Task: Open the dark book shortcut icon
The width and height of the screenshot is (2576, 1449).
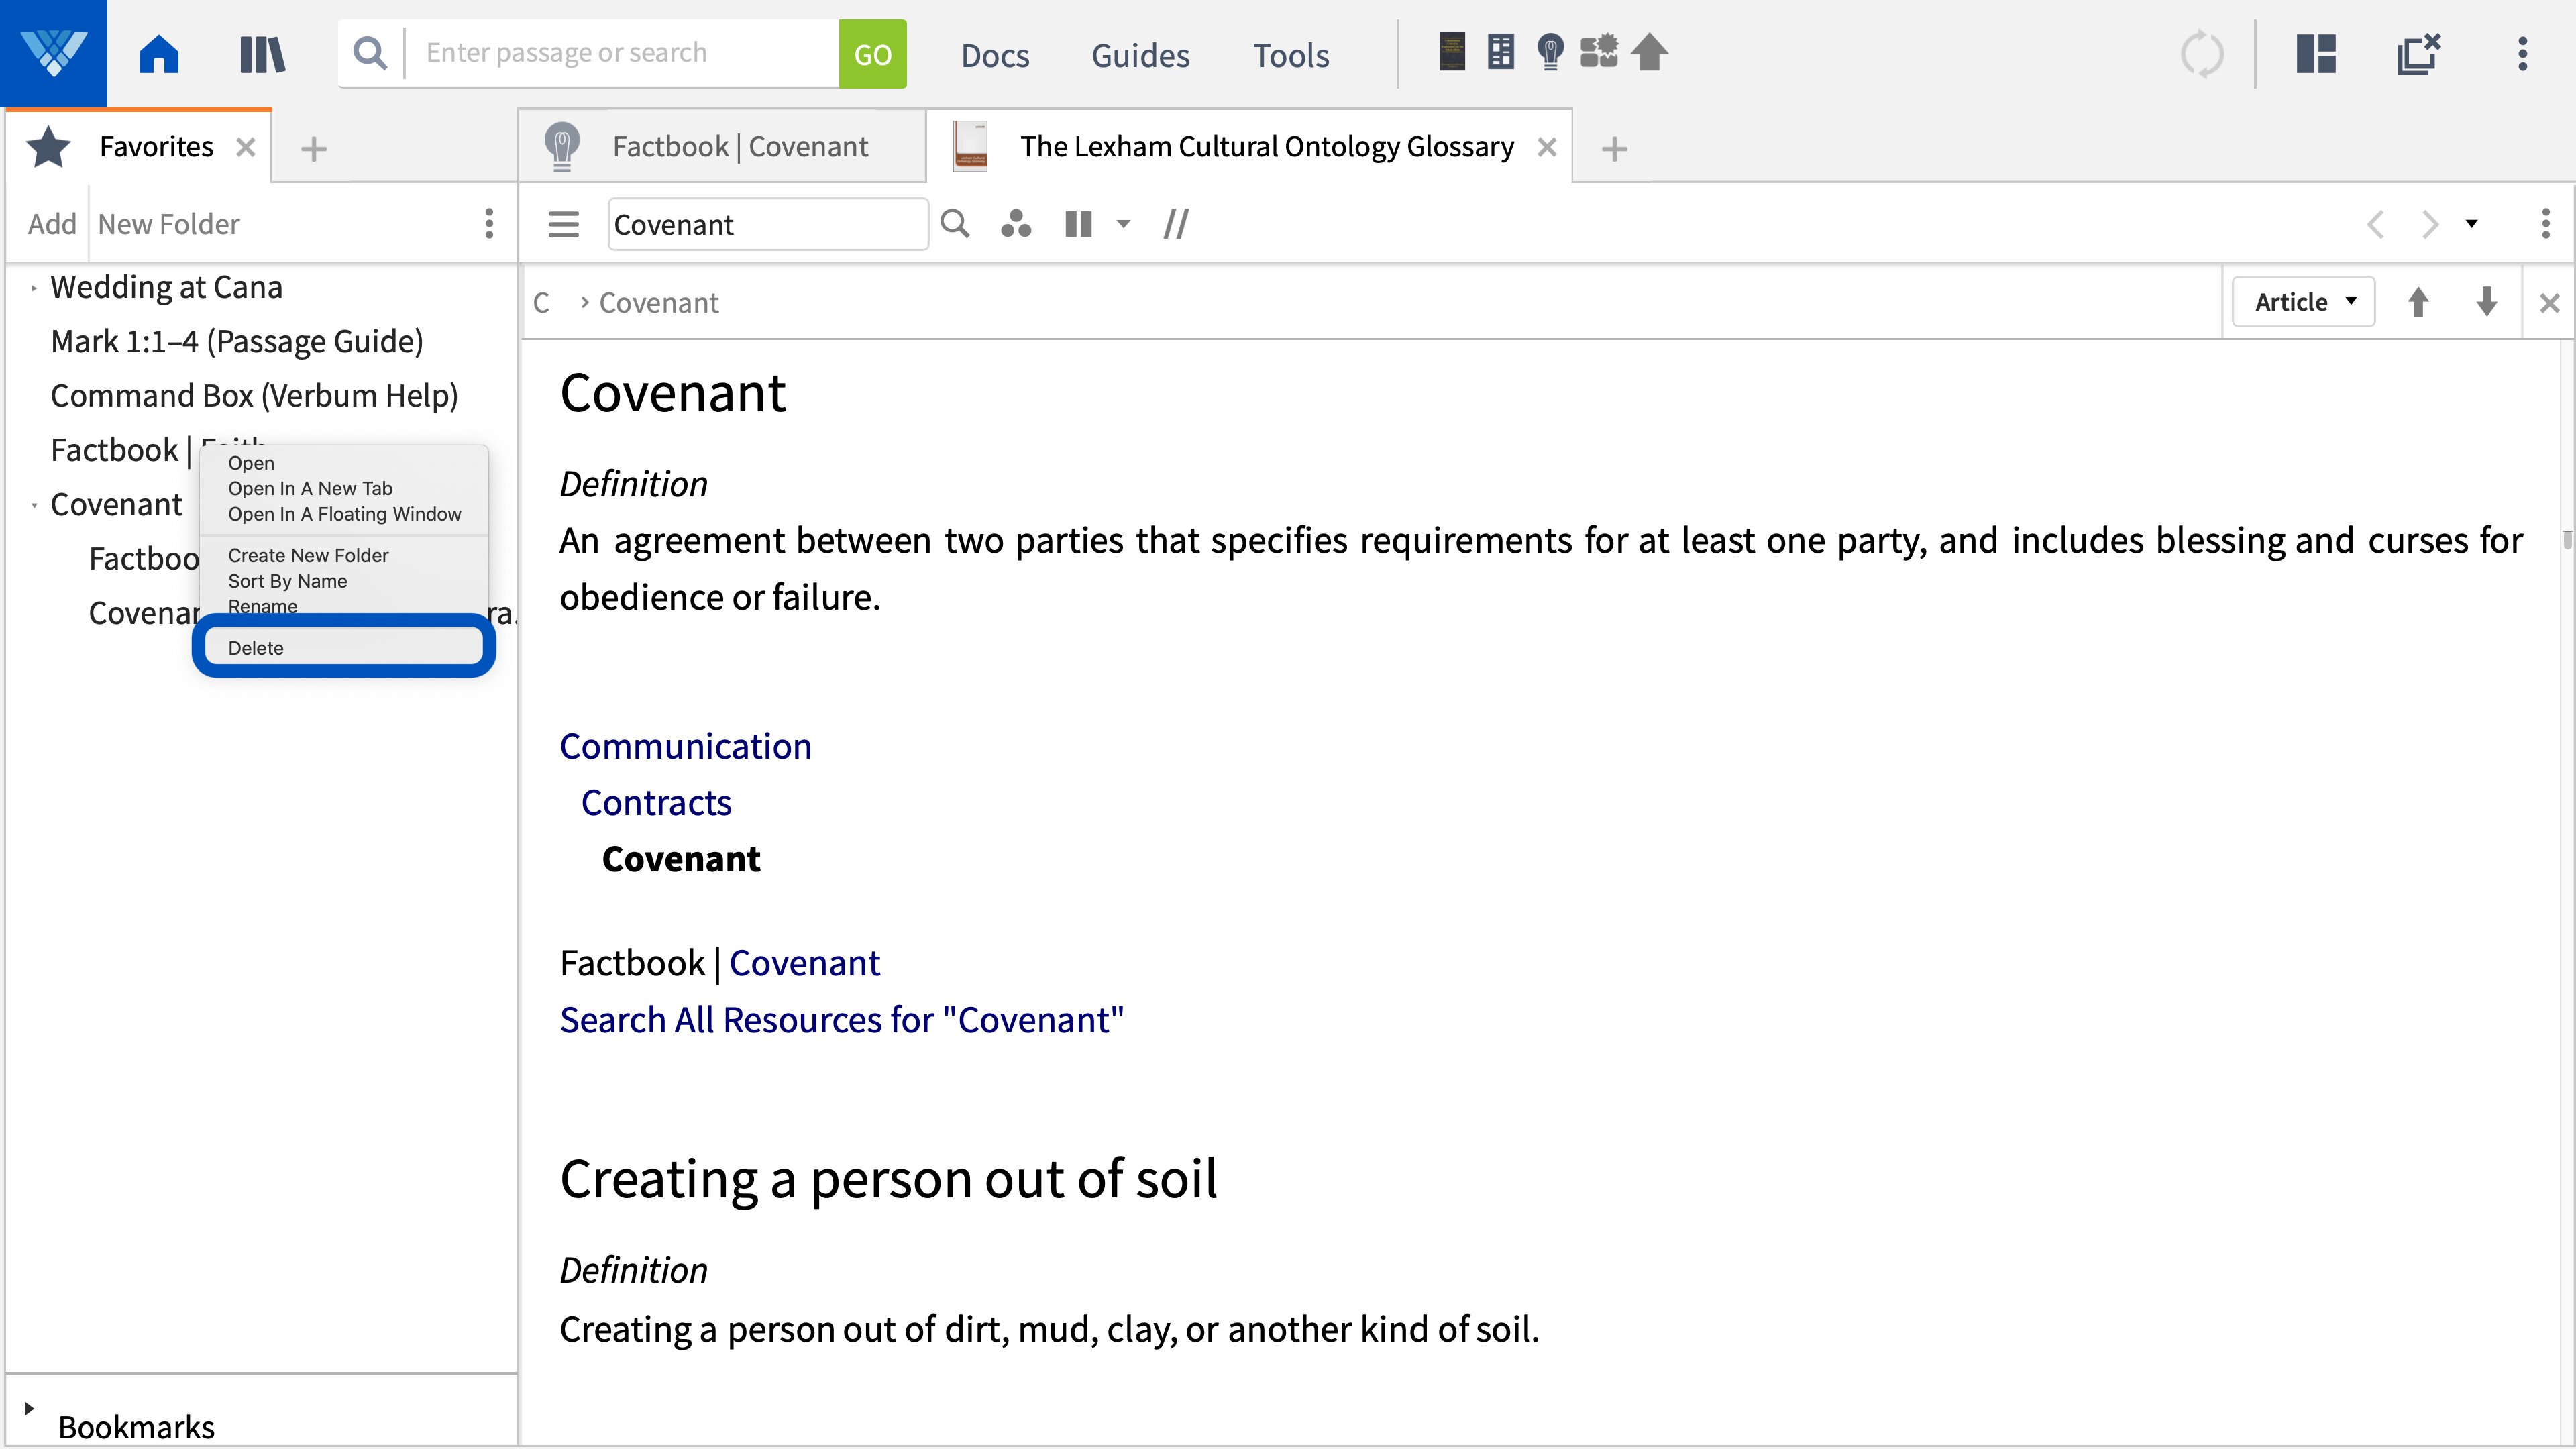Action: 1451,52
